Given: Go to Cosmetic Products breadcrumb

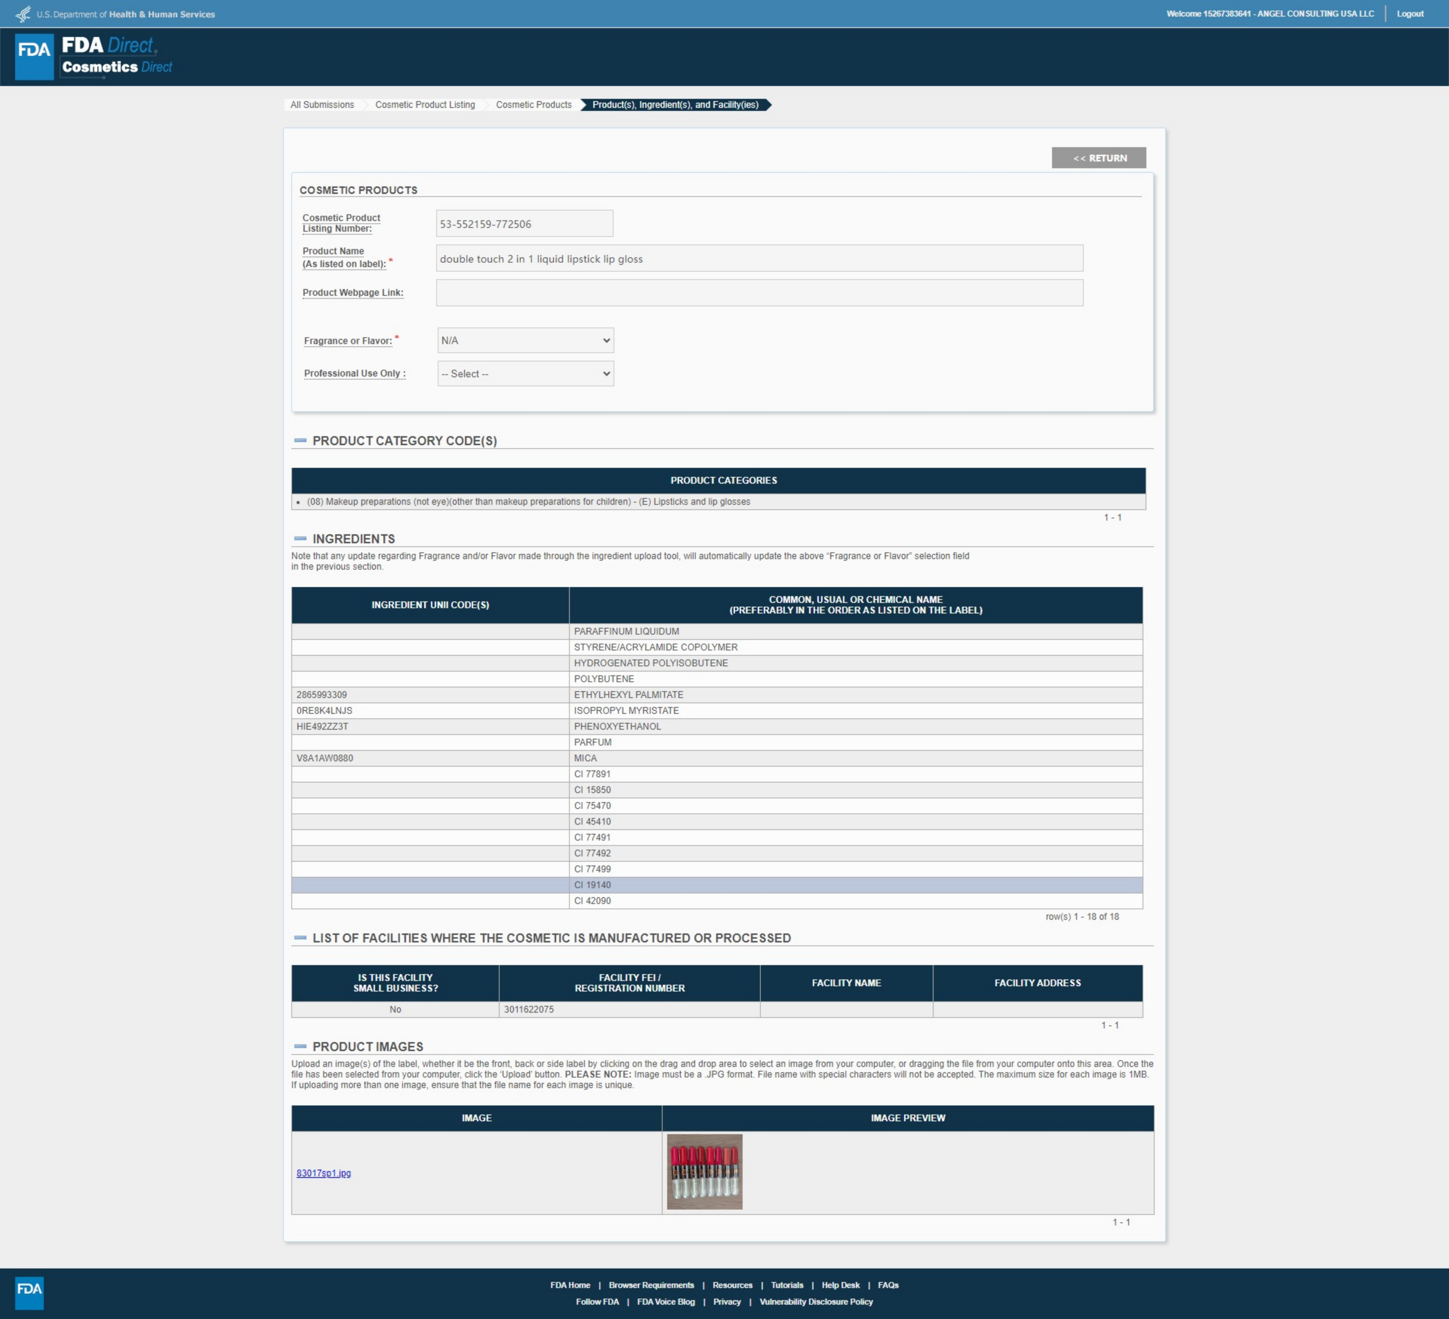Looking at the screenshot, I should pos(533,105).
